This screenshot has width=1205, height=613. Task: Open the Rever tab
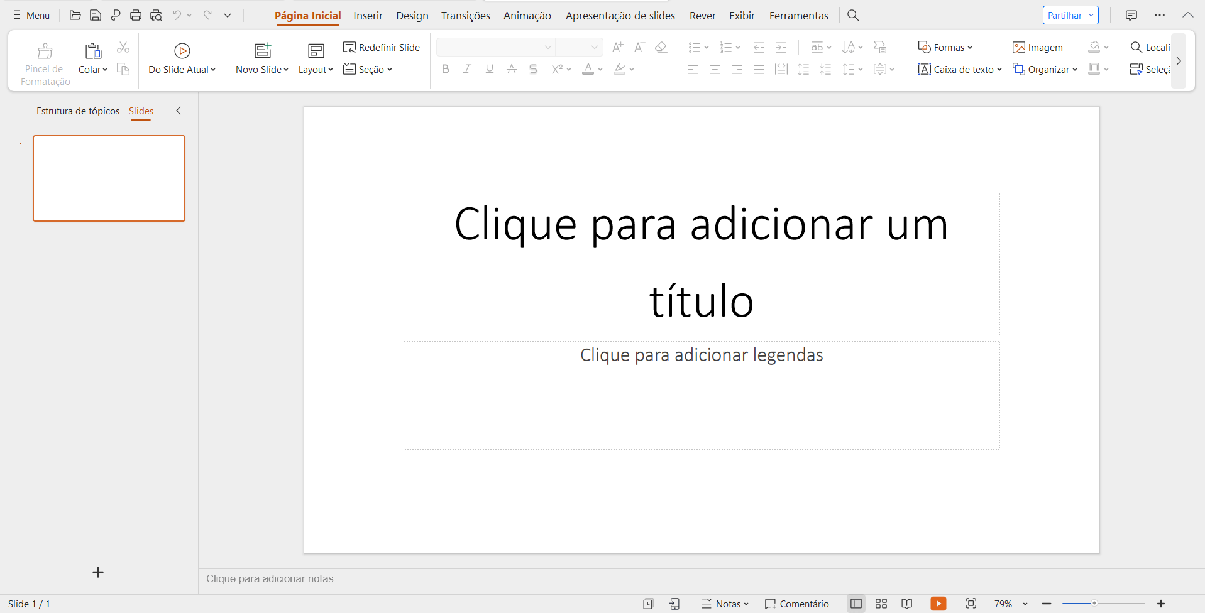702,16
